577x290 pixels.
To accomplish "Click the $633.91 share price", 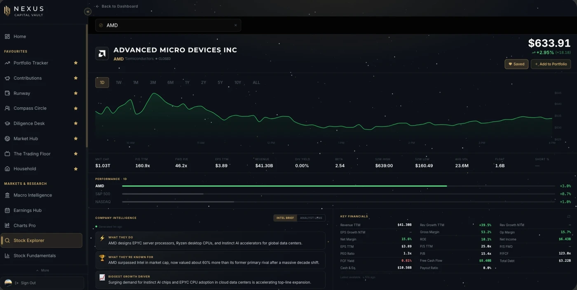I will coord(549,43).
